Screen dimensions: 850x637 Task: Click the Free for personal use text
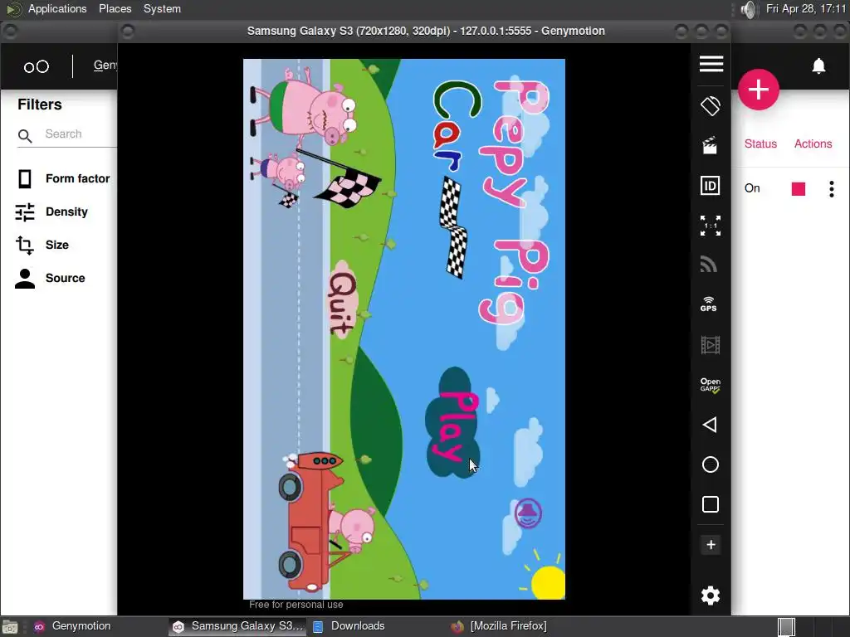(x=296, y=605)
